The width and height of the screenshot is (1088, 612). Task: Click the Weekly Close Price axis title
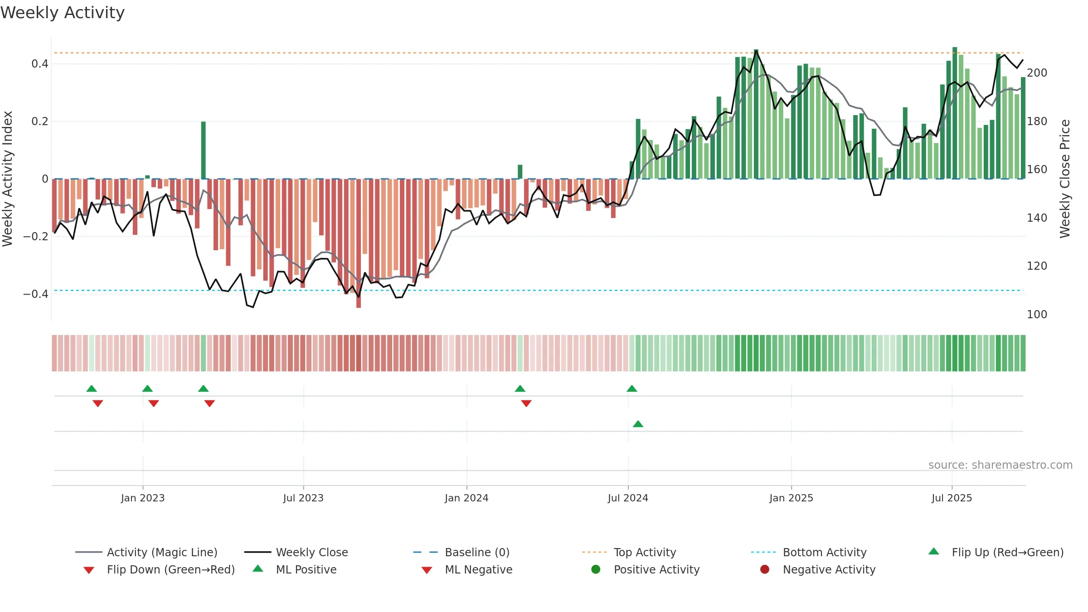[1065, 179]
